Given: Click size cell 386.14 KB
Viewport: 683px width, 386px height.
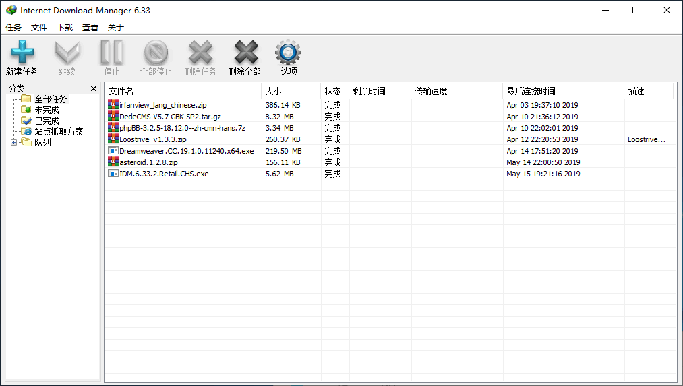Looking at the screenshot, I should tap(283, 105).
